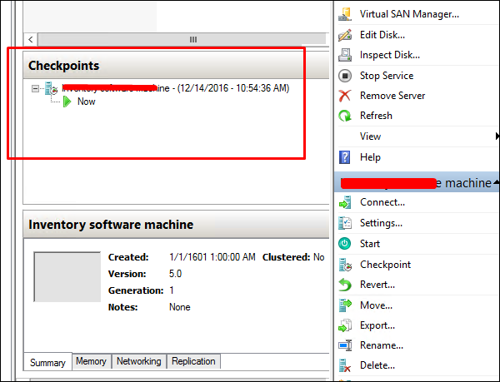This screenshot has width=500, height=382.
Task: Select the Replication tab
Action: click(193, 361)
